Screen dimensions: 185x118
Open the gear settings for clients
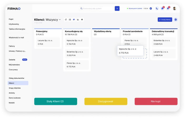176,20
